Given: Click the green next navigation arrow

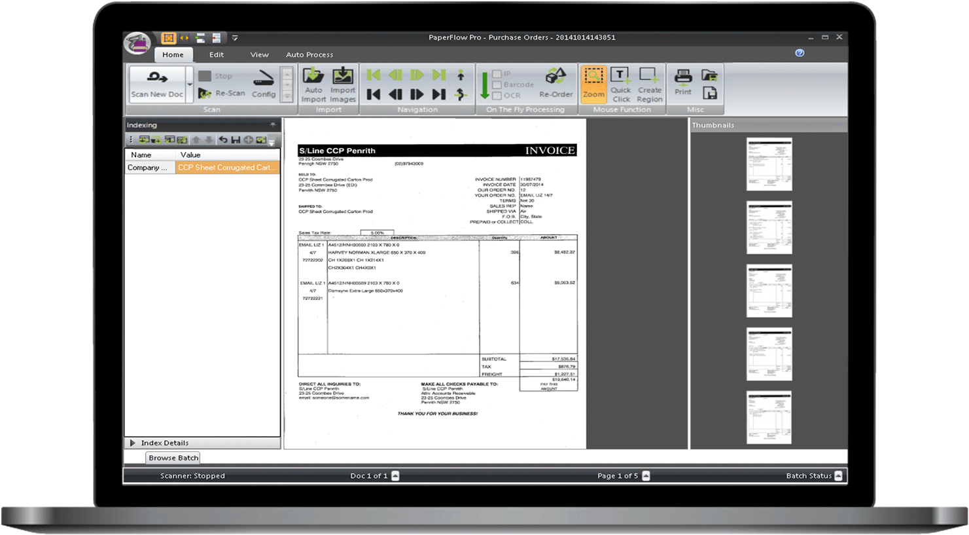Looking at the screenshot, I should [417, 75].
